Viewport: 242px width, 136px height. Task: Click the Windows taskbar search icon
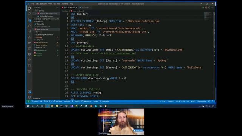click(x=33, y=106)
